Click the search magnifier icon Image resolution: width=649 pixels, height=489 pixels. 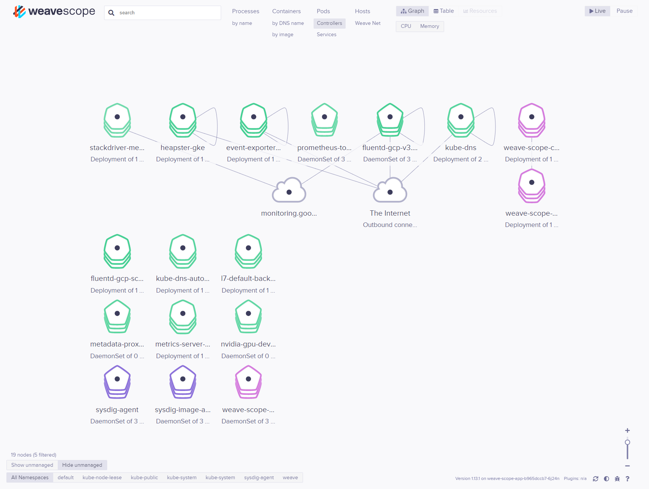click(x=111, y=13)
